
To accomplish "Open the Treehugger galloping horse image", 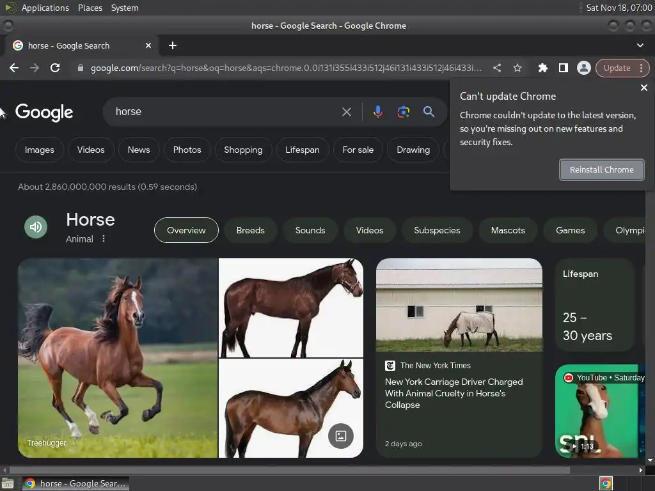I will point(118,358).
